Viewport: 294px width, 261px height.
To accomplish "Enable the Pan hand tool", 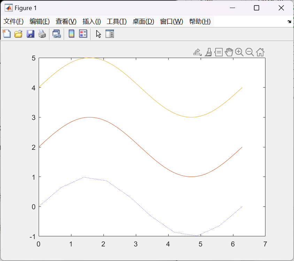I will click(229, 52).
